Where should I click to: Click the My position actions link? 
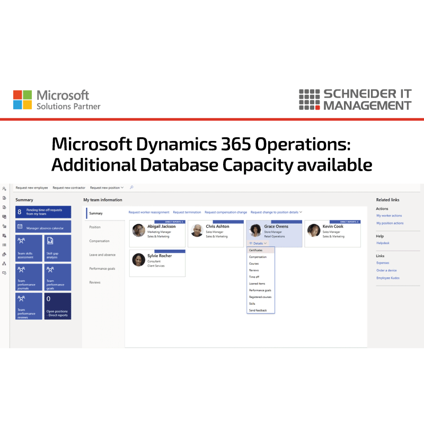click(390, 223)
